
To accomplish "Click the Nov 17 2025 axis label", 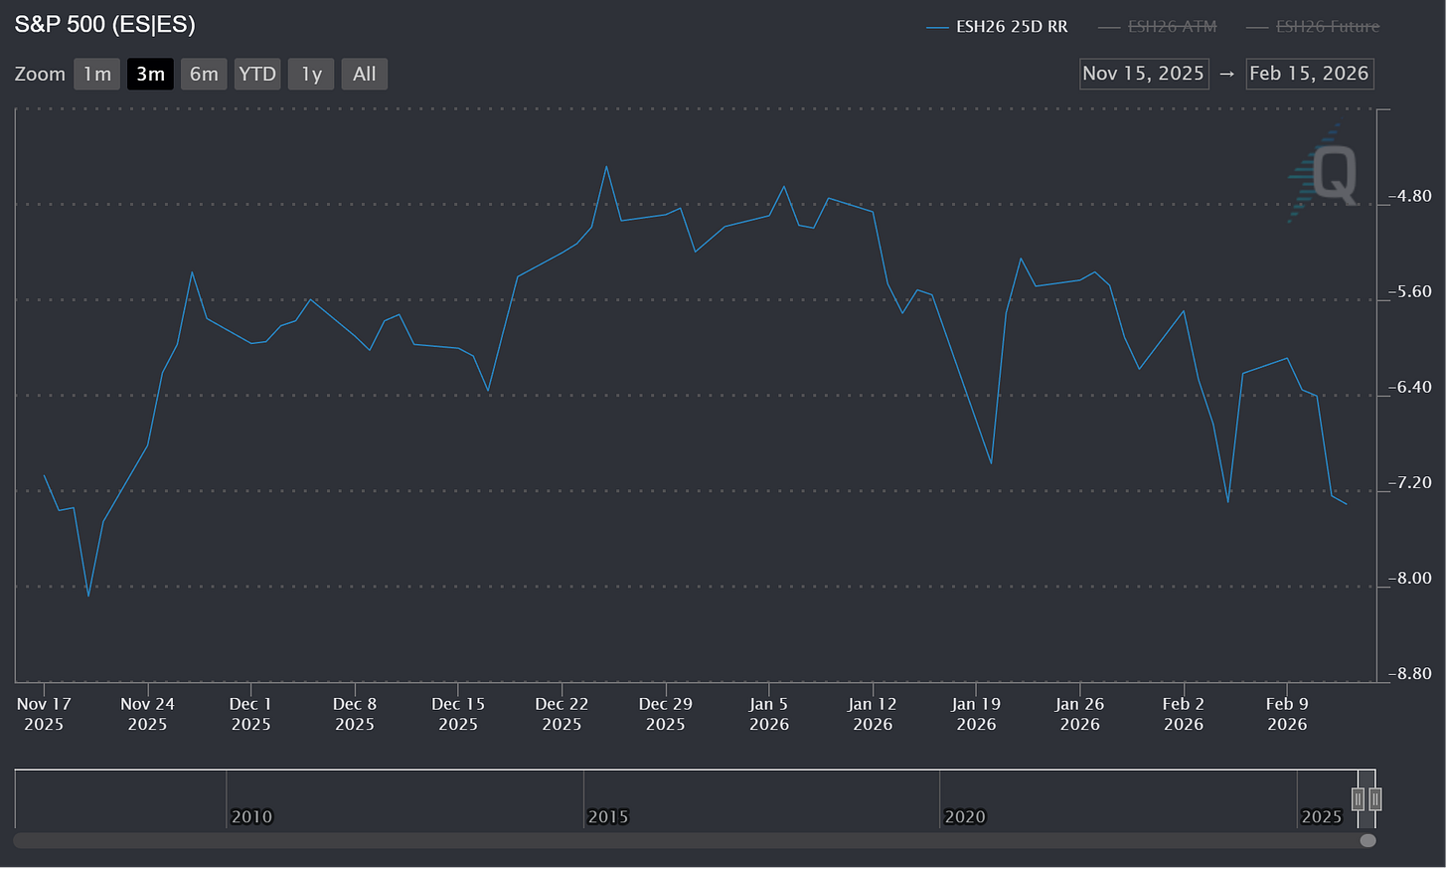I will pos(44,714).
